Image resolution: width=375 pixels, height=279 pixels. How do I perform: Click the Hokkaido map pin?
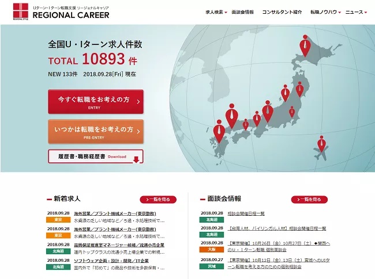[305, 44]
